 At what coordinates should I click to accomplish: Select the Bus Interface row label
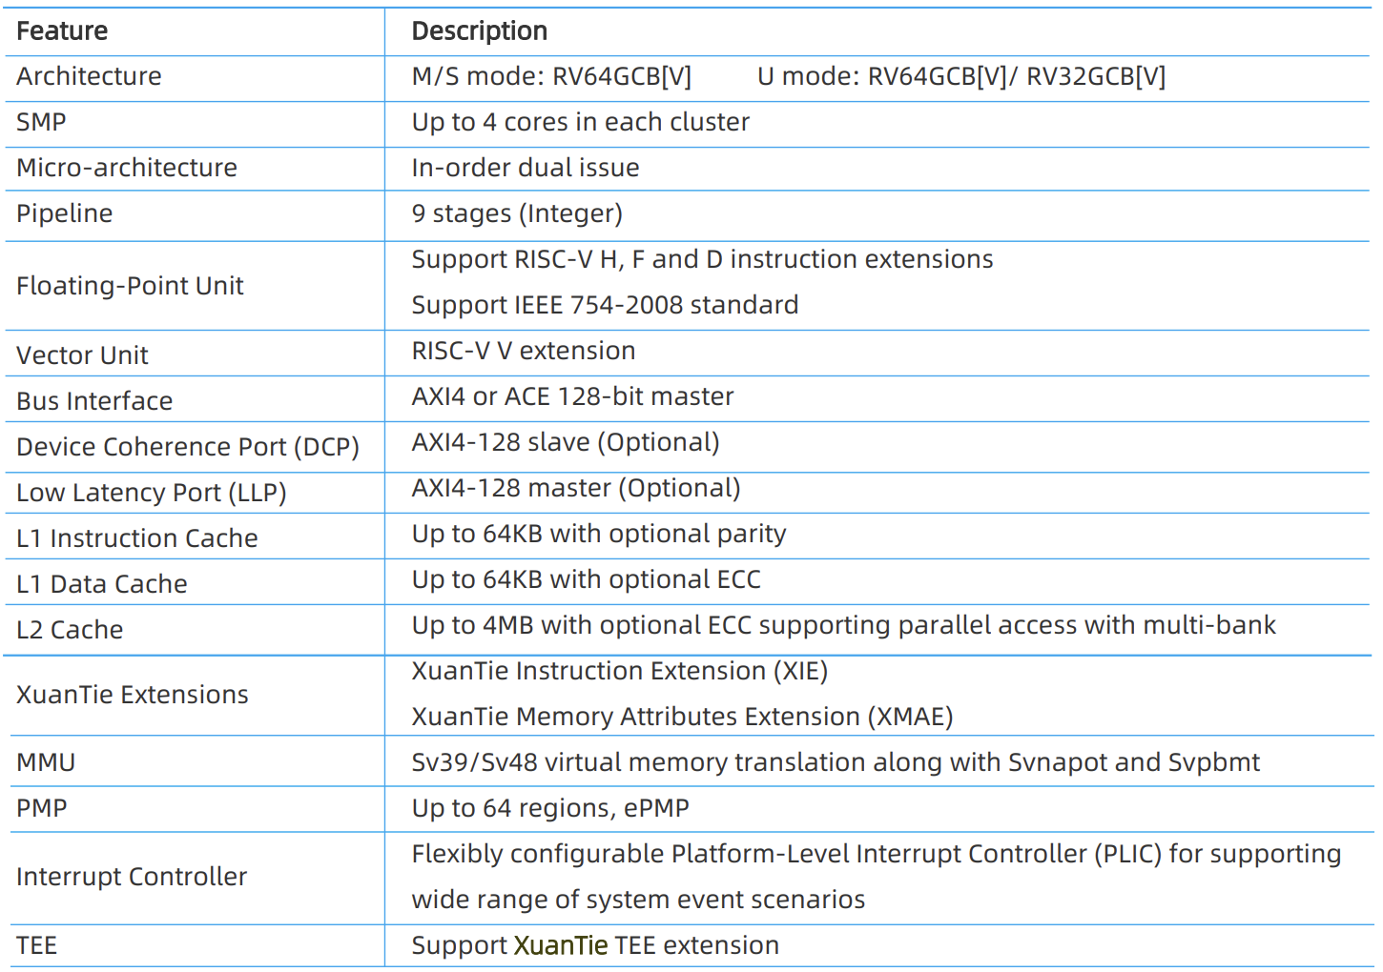(x=94, y=401)
